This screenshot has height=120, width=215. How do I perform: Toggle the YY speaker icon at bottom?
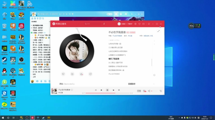(x=37, y=81)
